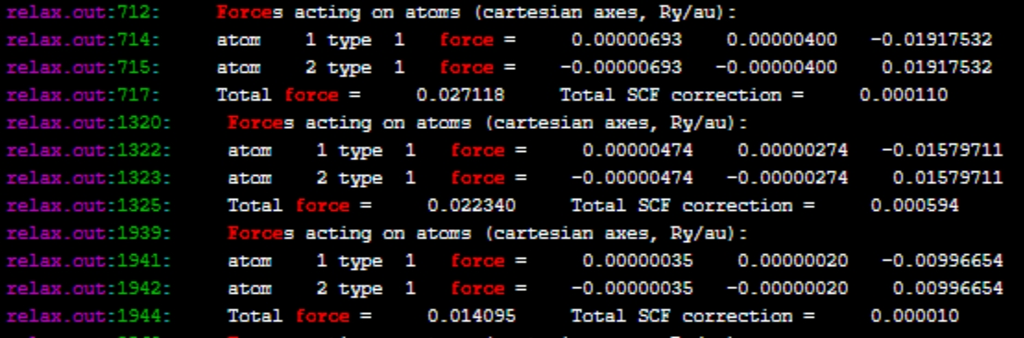
Task: Click the red 'Forces' match on line 712
Action: (x=245, y=12)
